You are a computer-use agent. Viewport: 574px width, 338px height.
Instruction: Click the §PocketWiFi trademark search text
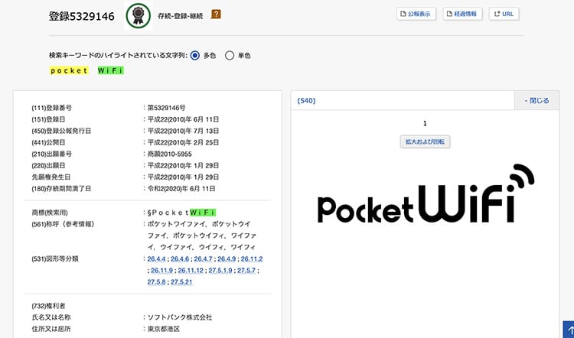point(181,213)
